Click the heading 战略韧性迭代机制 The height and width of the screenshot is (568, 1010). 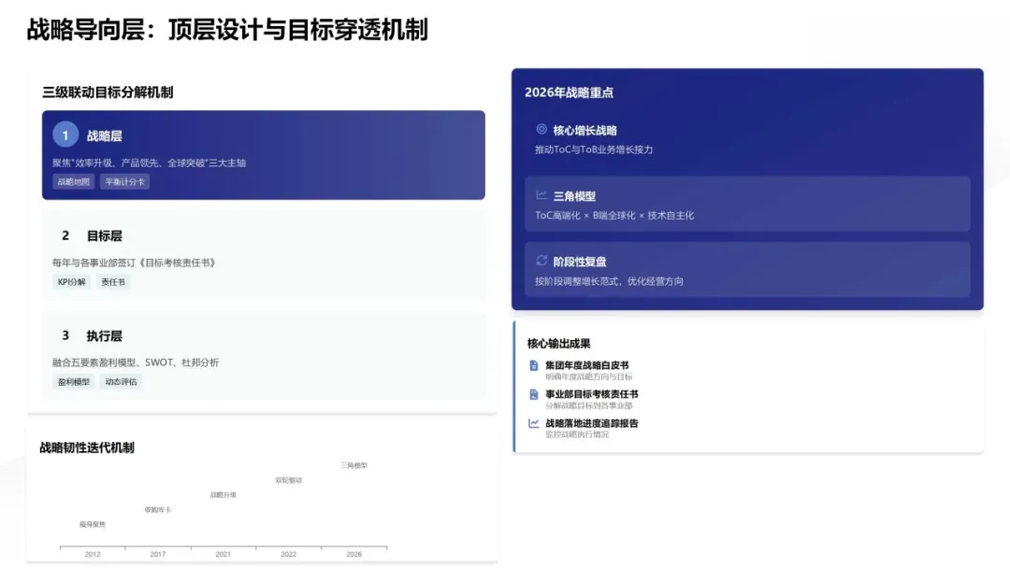point(87,447)
